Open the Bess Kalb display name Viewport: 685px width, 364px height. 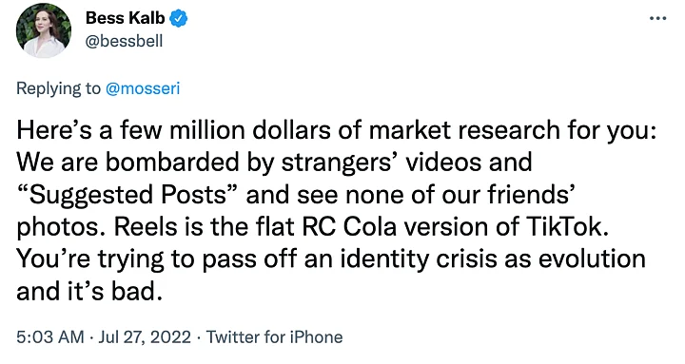(125, 18)
